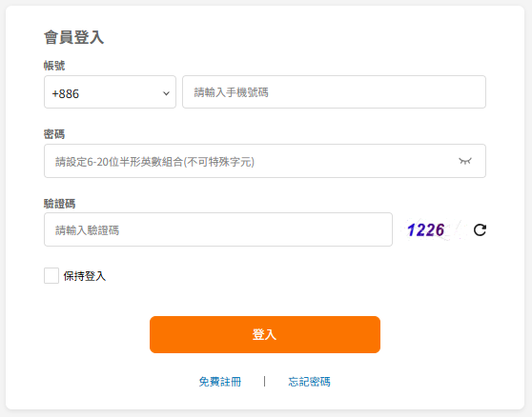This screenshot has height=417, width=532.
Task: Click the 密碼 field label
Action: pyautogui.click(x=54, y=134)
